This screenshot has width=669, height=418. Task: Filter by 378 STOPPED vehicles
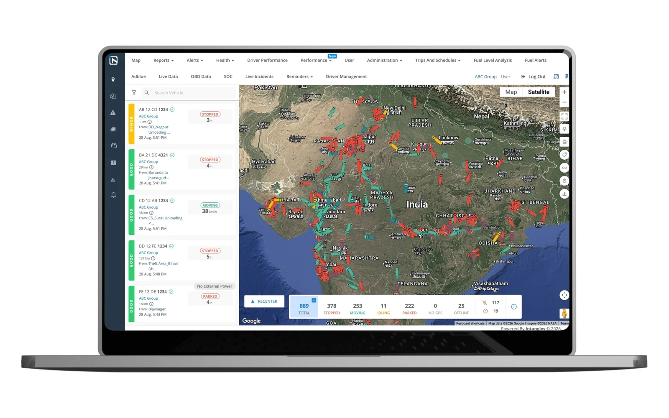click(332, 309)
